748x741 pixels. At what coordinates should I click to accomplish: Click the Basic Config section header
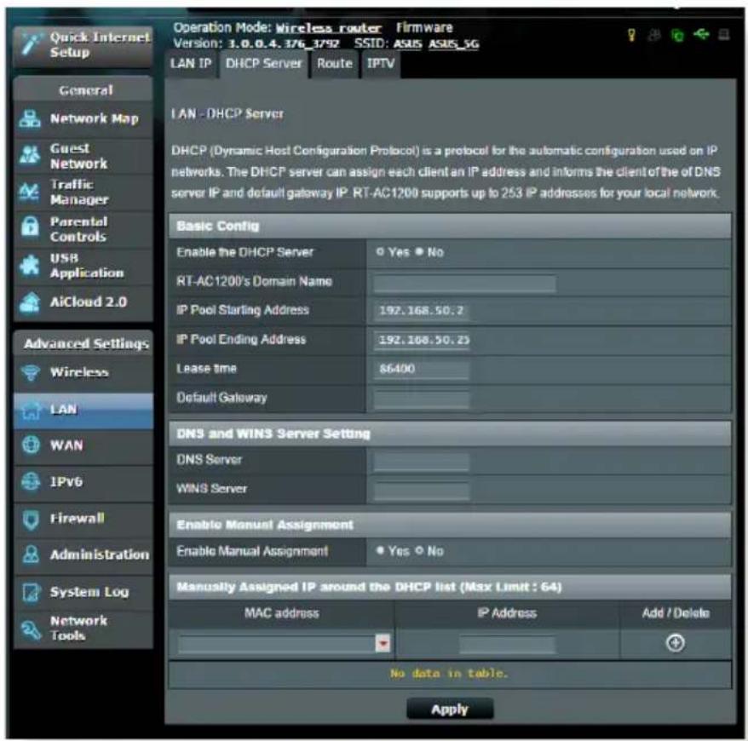pos(450,226)
